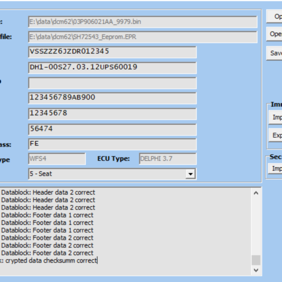Viewport: 282px width, 282px height.
Task: Click the WFS4 type field
Action: 57,159
